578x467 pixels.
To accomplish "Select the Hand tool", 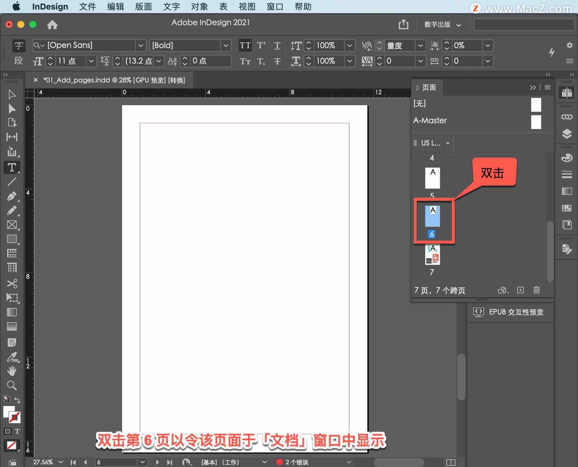I will point(11,371).
